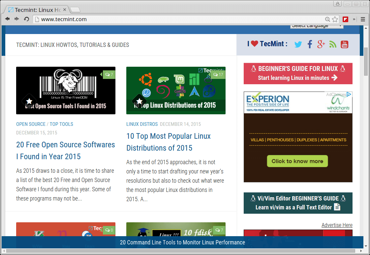Click the scroll right arrow

click(x=361, y=251)
